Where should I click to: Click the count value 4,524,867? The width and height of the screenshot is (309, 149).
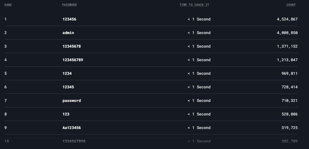coord(287,19)
